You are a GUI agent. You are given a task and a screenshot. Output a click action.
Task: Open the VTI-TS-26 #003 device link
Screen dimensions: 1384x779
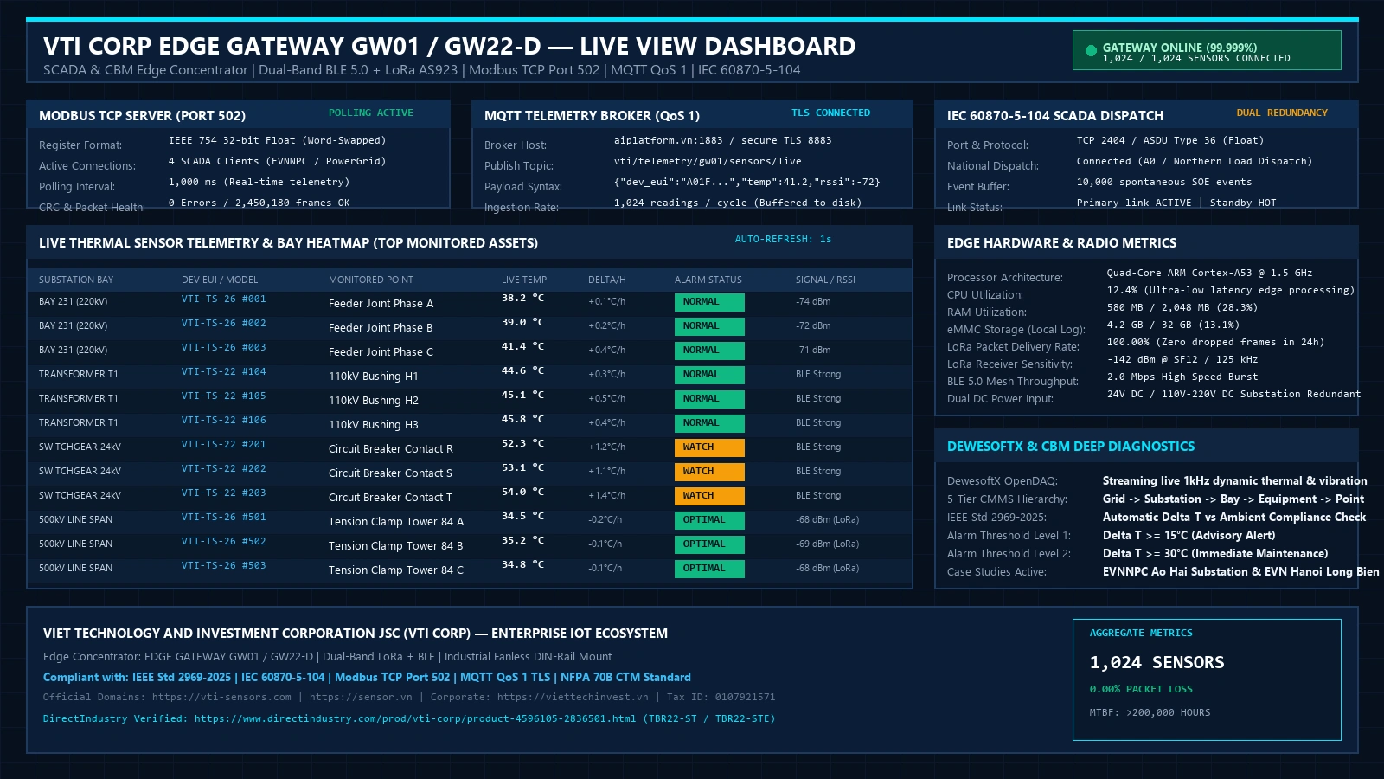(223, 347)
